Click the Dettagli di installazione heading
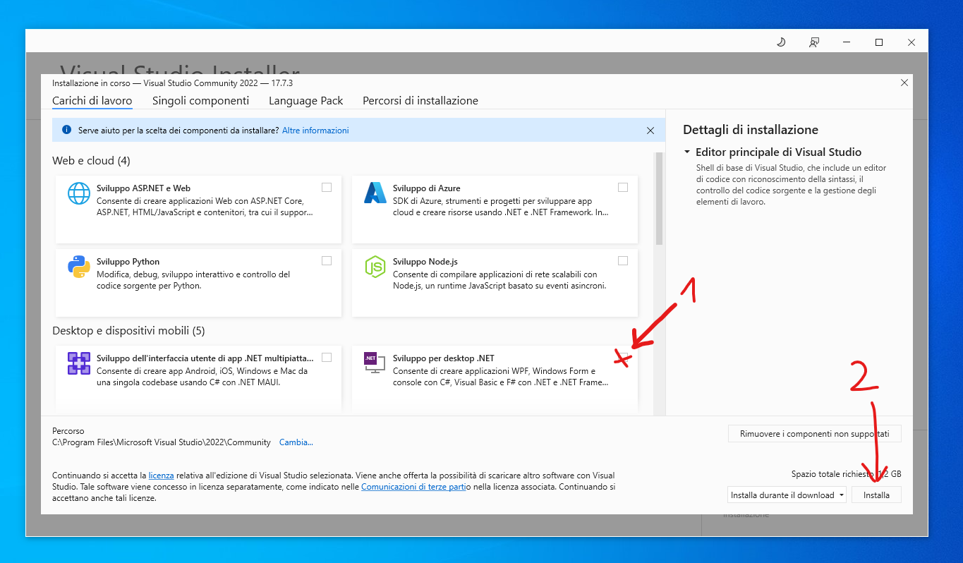Screen dimensions: 963x563 pyautogui.click(x=751, y=130)
